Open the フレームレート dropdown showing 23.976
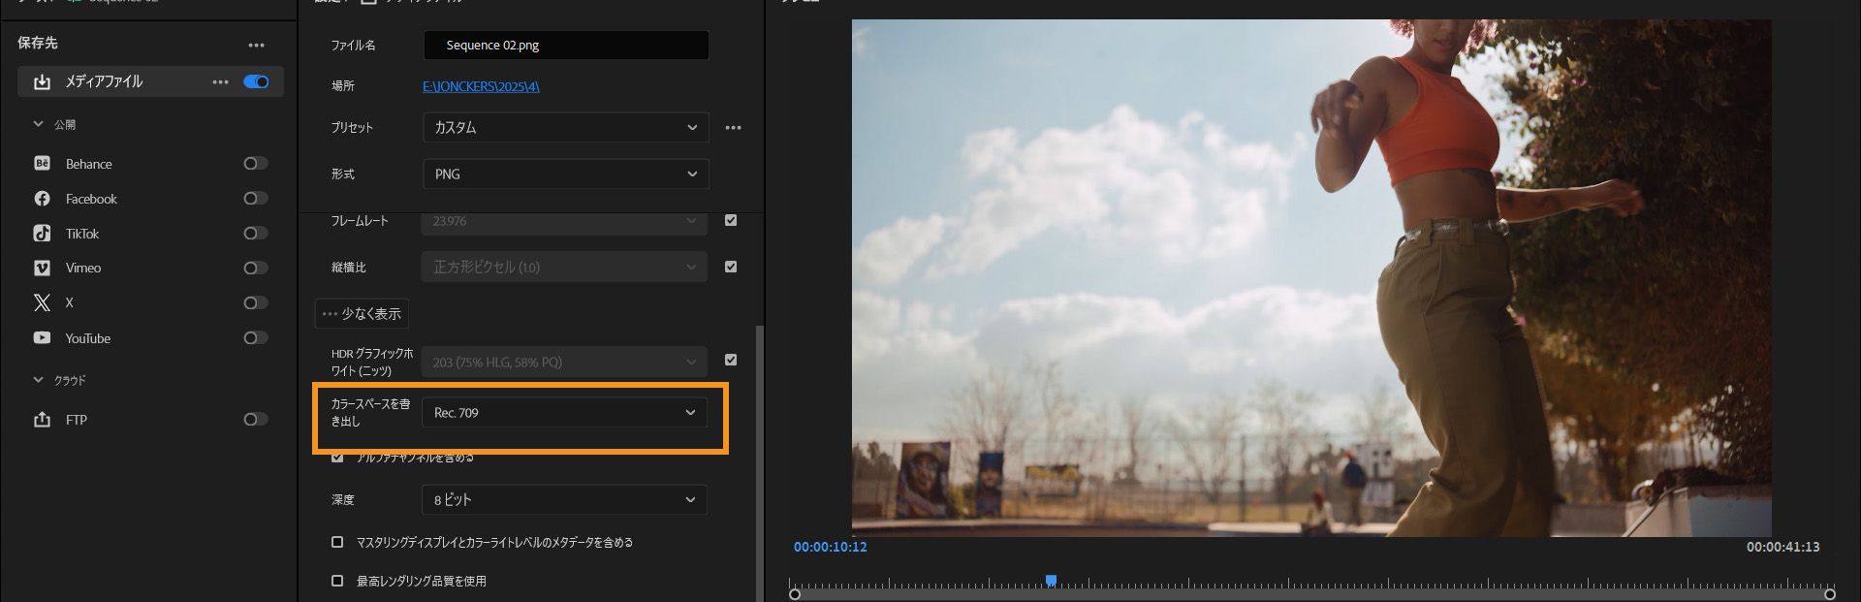This screenshot has height=602, width=1861. pos(565,221)
